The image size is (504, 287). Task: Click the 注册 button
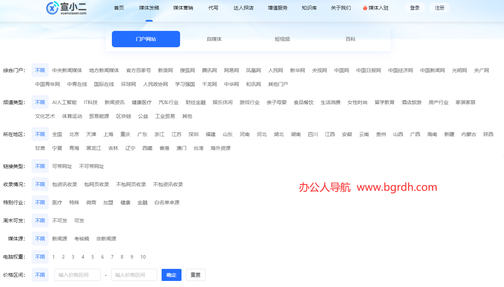point(440,8)
